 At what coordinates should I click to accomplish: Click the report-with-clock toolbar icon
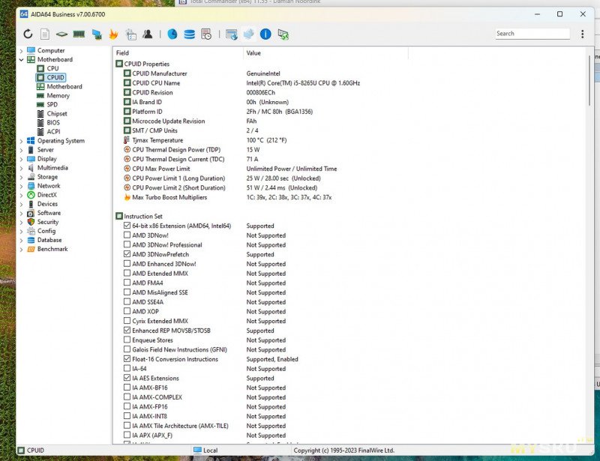[206, 34]
